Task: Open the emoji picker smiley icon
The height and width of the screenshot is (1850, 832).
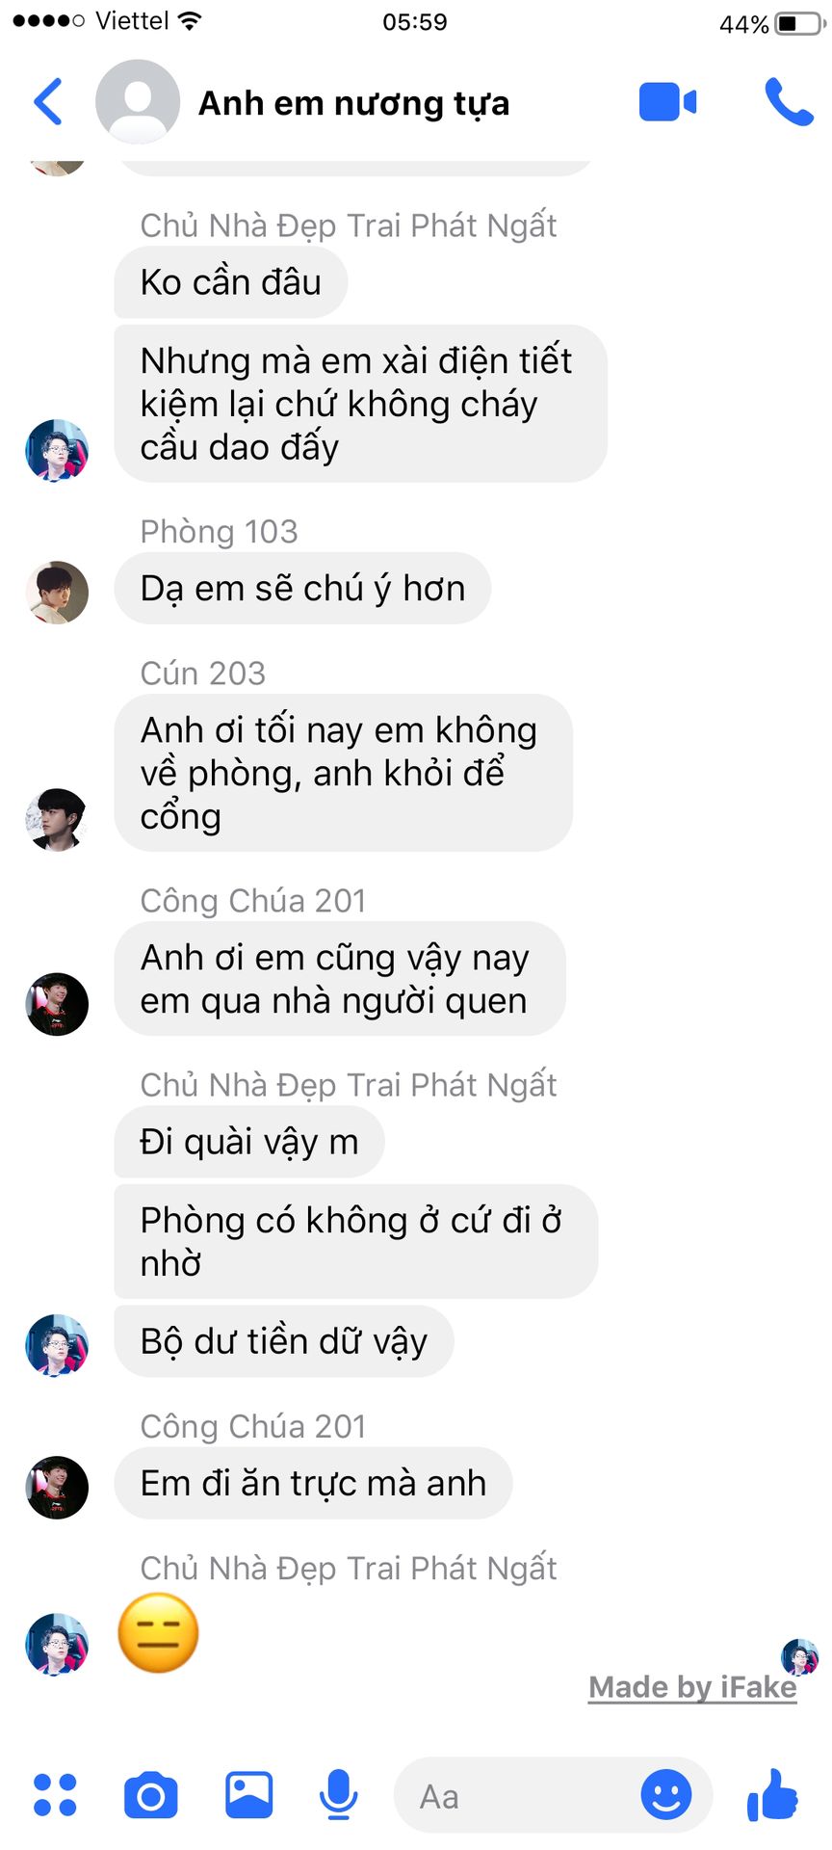Action: pyautogui.click(x=666, y=1794)
